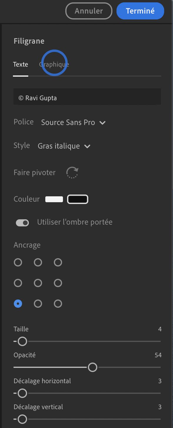Select the top-center Ancrage anchor point

point(38,262)
